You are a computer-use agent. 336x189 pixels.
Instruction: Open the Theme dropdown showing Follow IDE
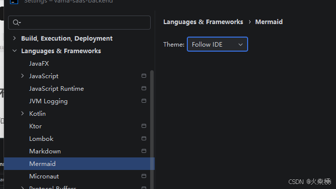click(x=217, y=44)
